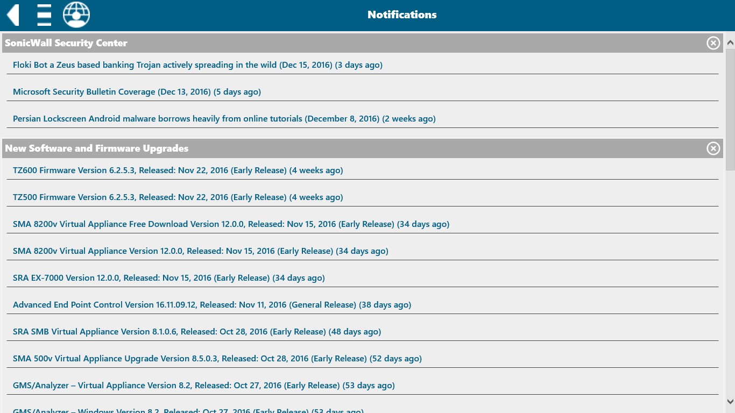Screen dimensions: 735x413
Task: Select the TZ600 Firmware Version 6.2.5.3 entry
Action: pos(178,170)
